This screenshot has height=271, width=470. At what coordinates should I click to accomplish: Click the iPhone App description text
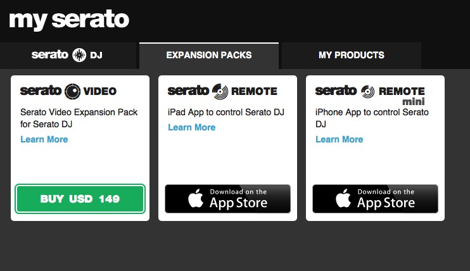(372, 118)
